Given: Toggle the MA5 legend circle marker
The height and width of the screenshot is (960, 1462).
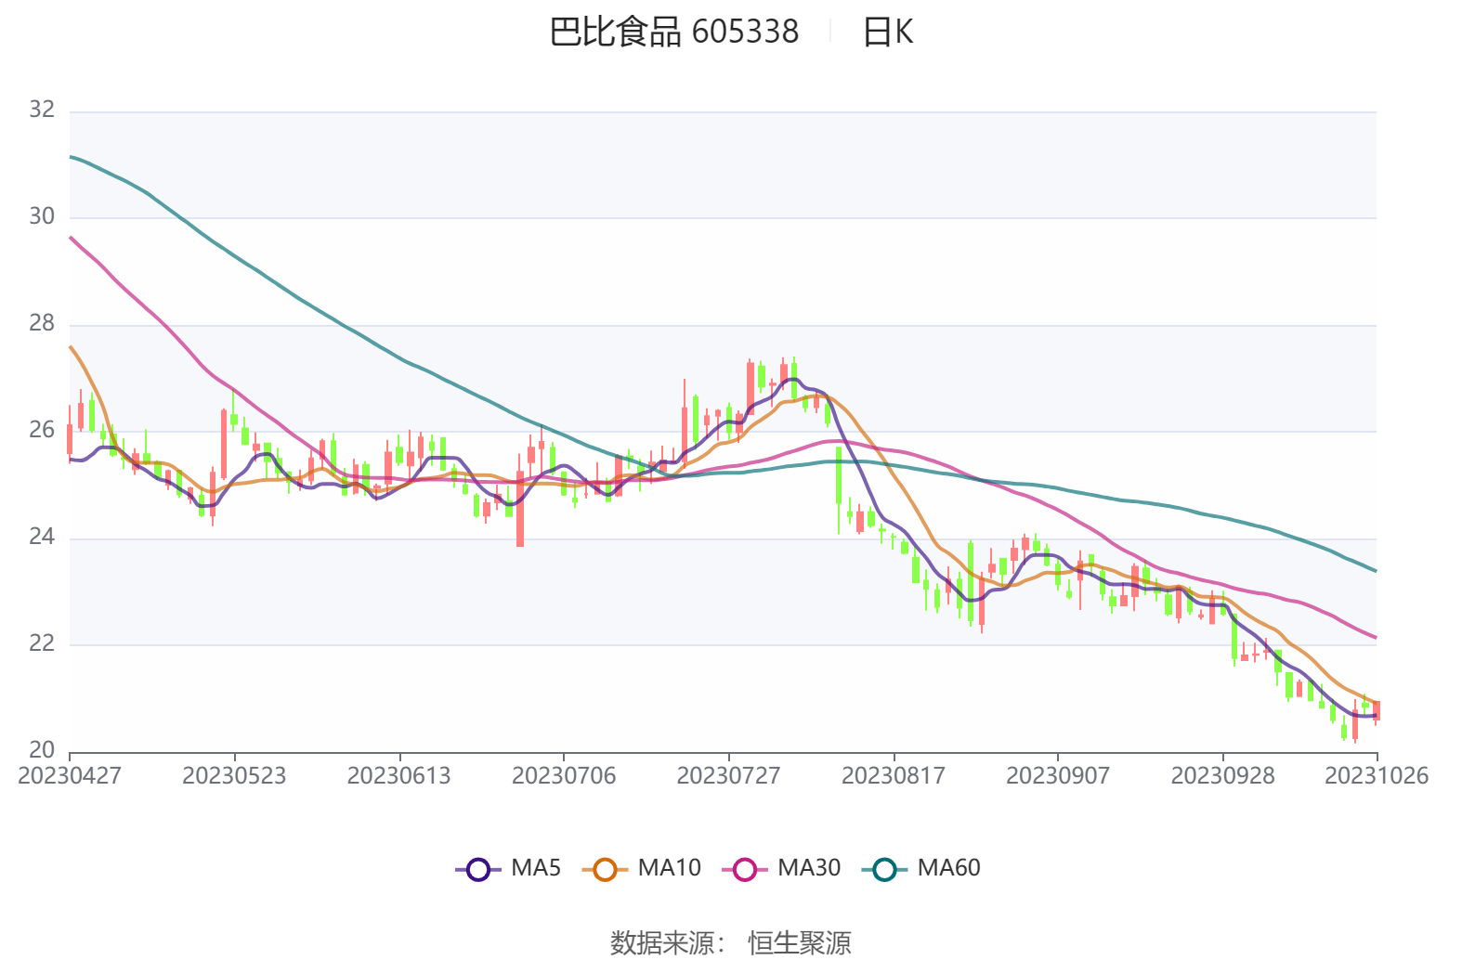Looking at the screenshot, I should click(478, 869).
